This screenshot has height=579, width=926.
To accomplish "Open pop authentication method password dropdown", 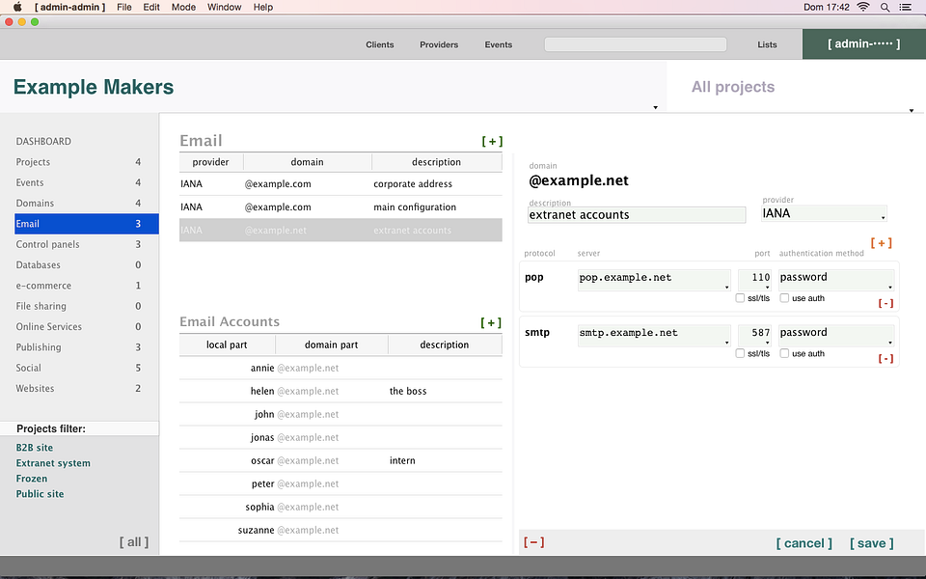I will click(835, 280).
